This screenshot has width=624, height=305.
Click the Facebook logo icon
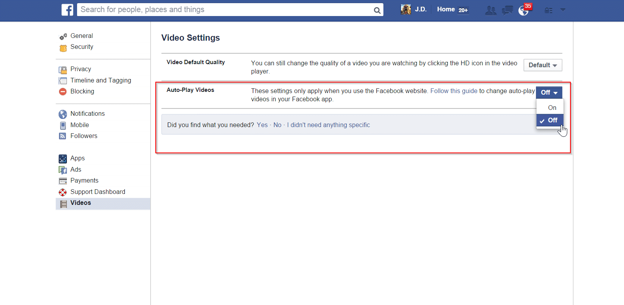[67, 10]
